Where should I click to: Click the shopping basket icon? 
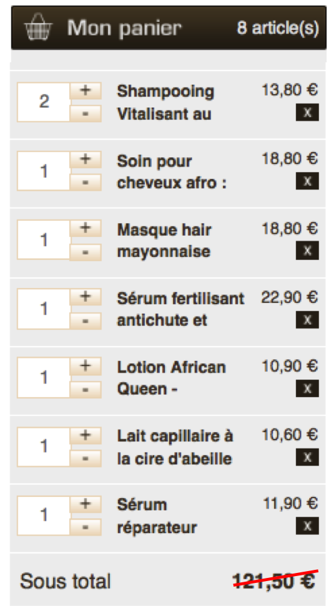[37, 27]
